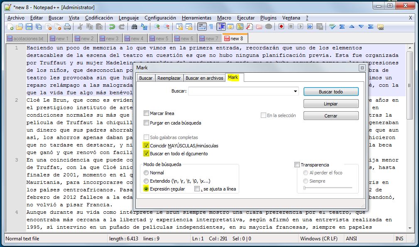The image size is (419, 247).
Task: Click the Redo arrow icon
Action: tap(122, 27)
